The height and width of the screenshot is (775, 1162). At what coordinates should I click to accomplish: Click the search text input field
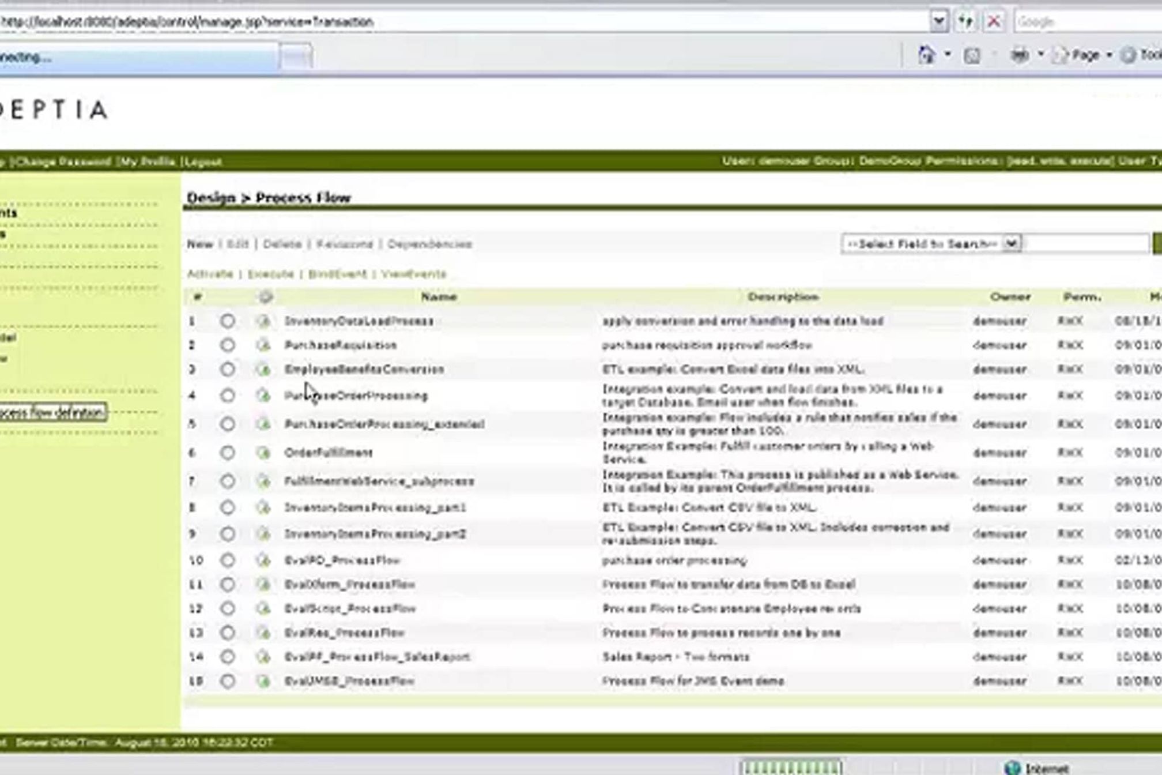click(1087, 244)
